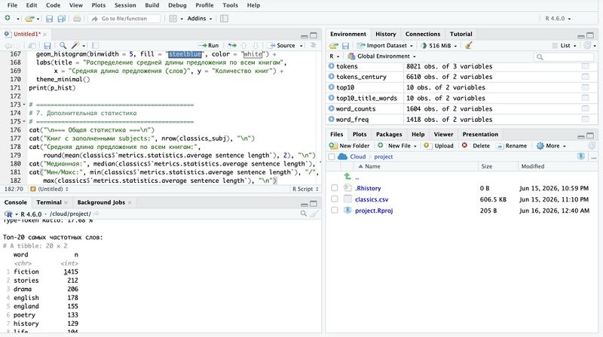Switch to the Background Jobs tab
Screen dimensions: 603x337
[x=101, y=202]
